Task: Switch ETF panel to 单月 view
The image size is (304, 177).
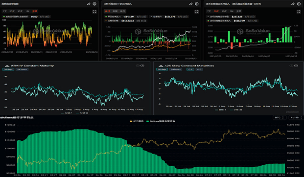Action: point(122,11)
